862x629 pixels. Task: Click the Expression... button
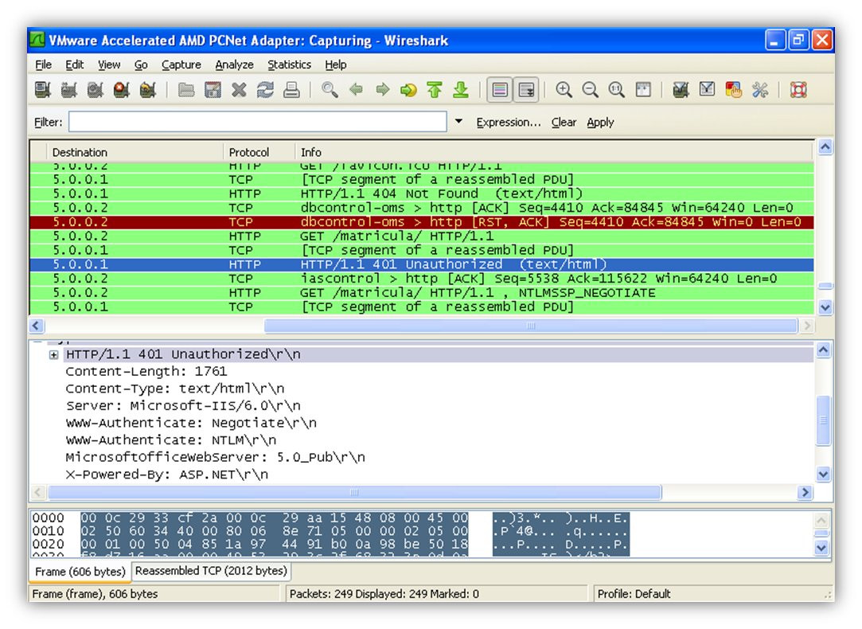509,122
